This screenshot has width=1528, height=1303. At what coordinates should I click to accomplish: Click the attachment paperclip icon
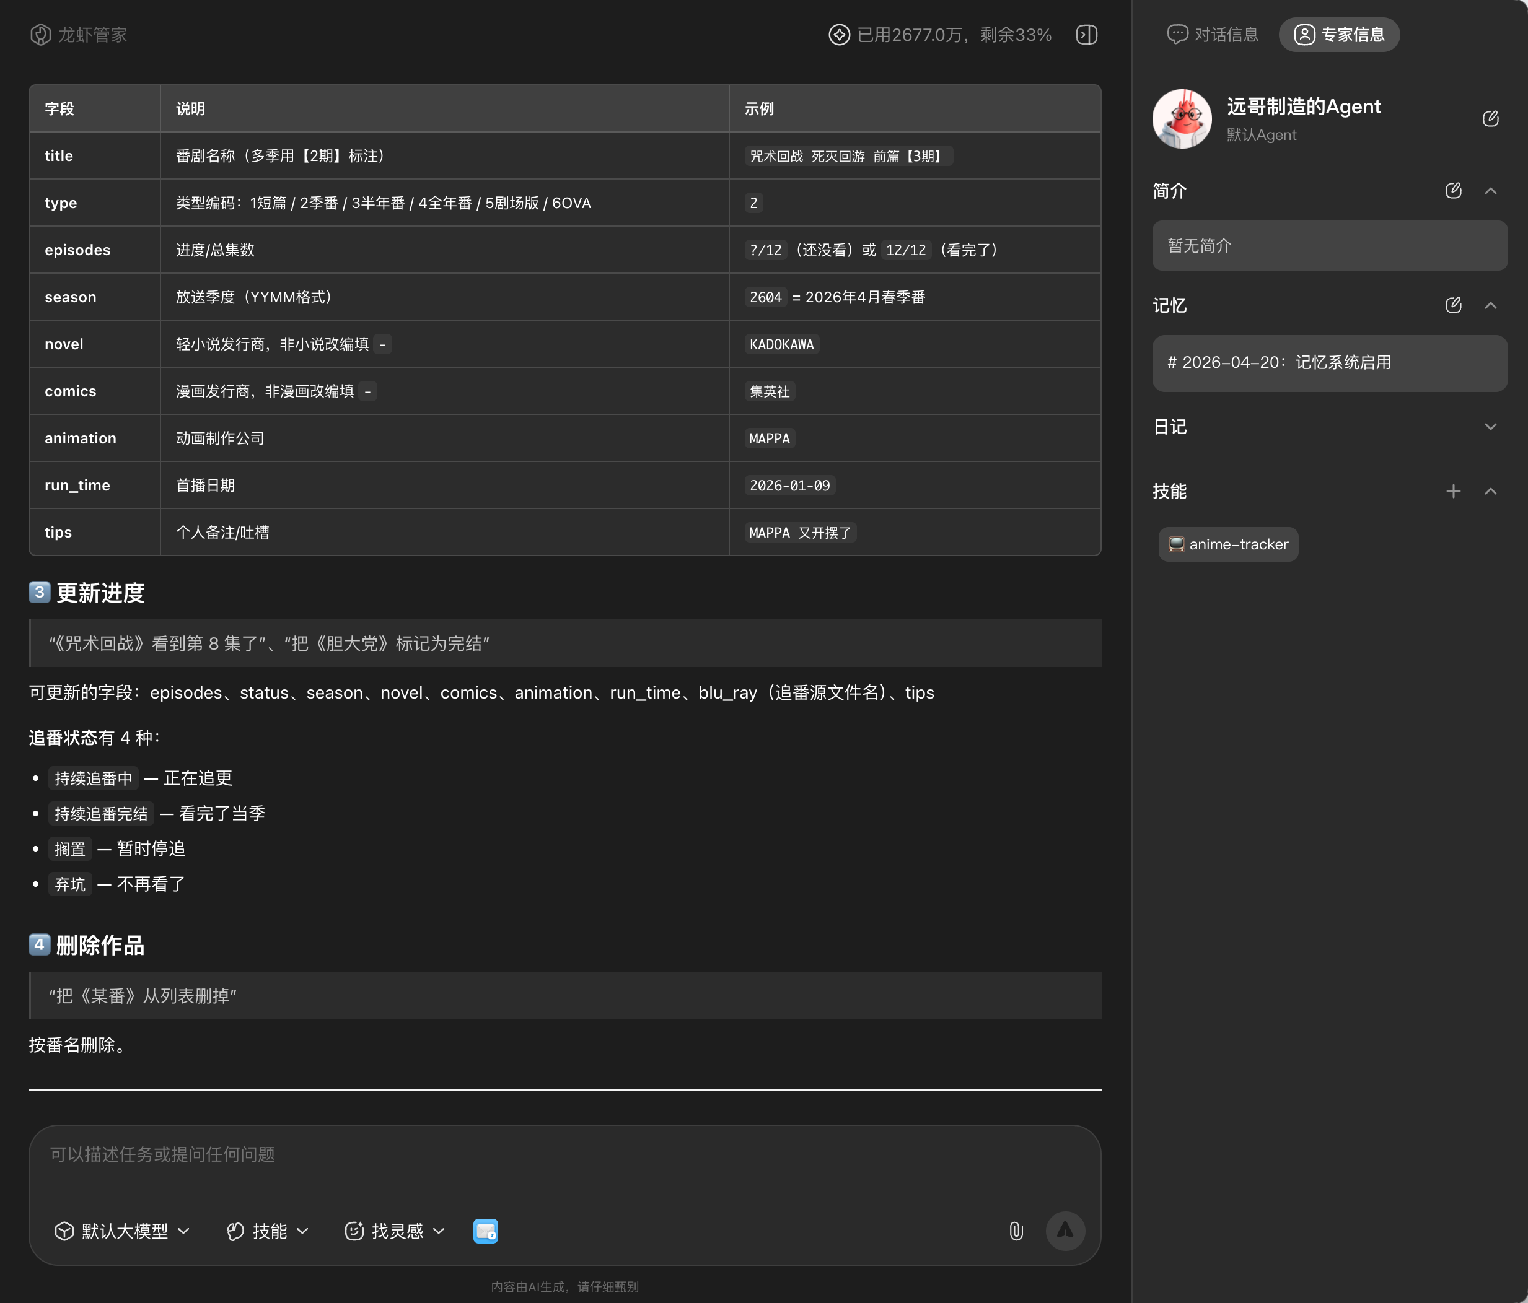coord(1016,1231)
